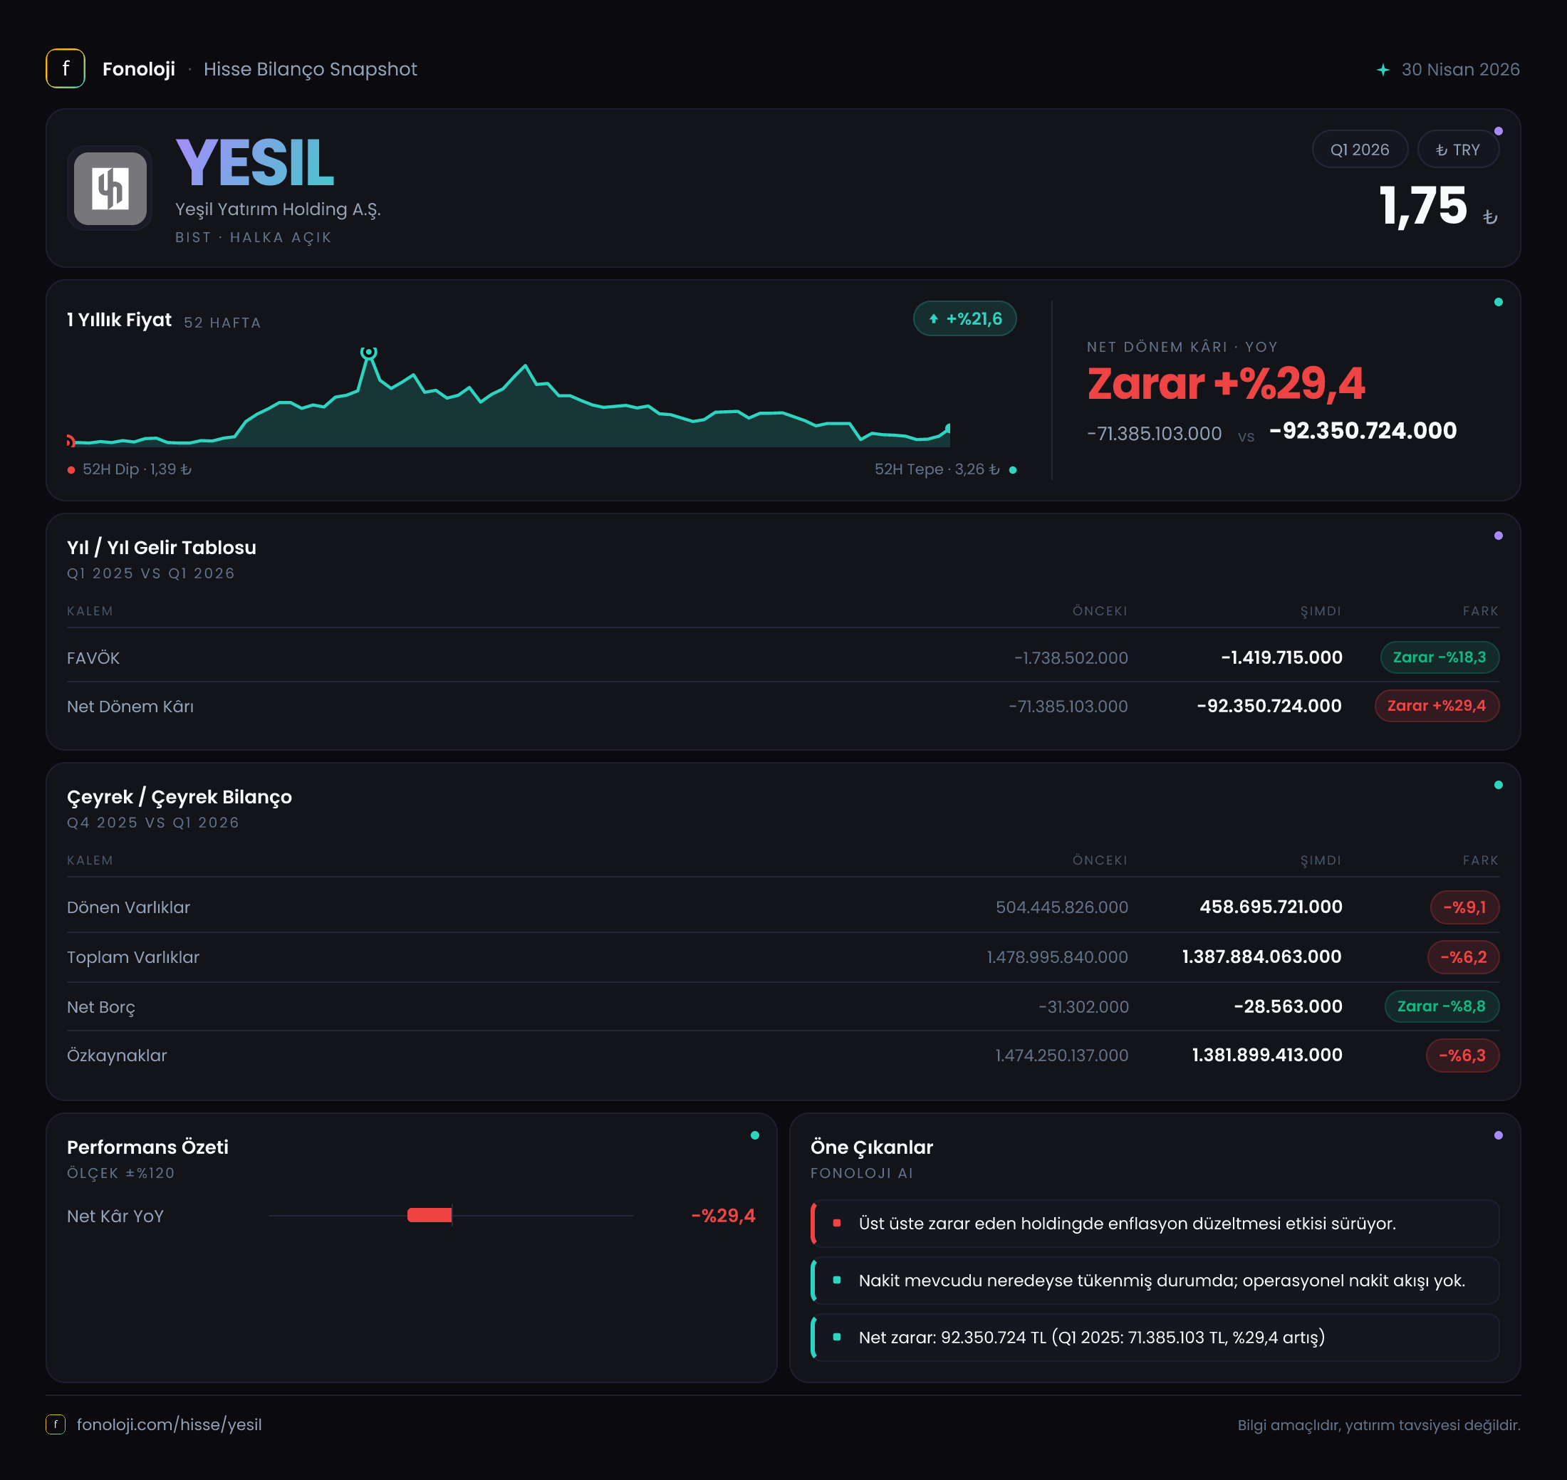This screenshot has height=1480, width=1567.
Task: Select the Q1 2026 period pill
Action: (1360, 149)
